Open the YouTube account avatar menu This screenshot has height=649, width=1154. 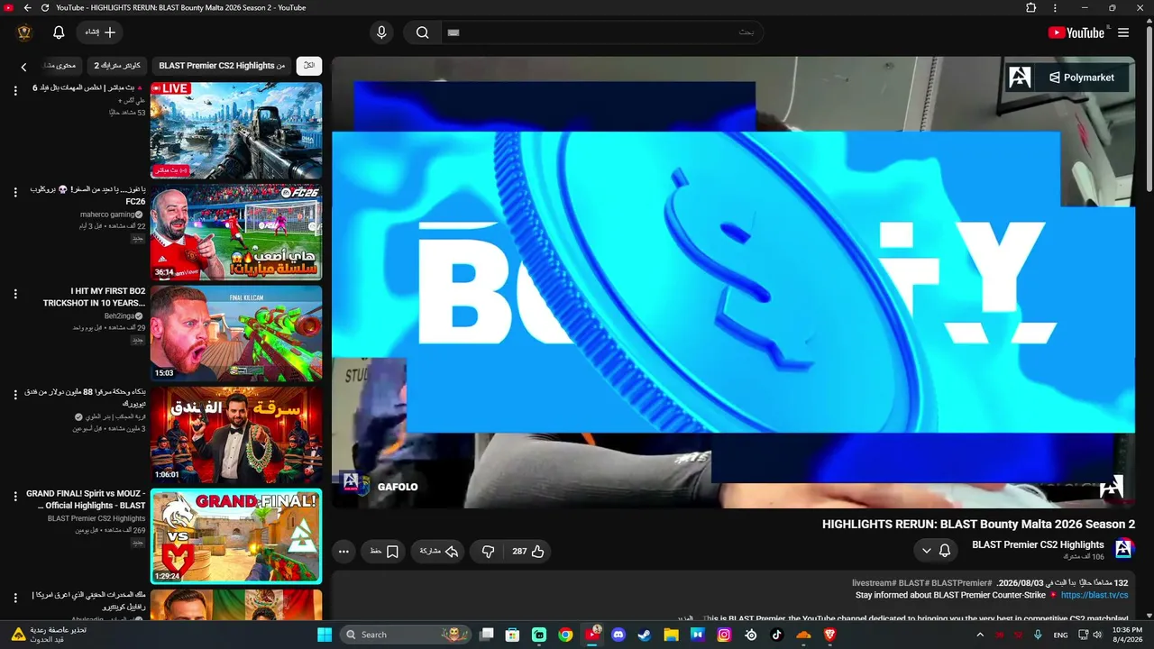pyautogui.click(x=24, y=32)
